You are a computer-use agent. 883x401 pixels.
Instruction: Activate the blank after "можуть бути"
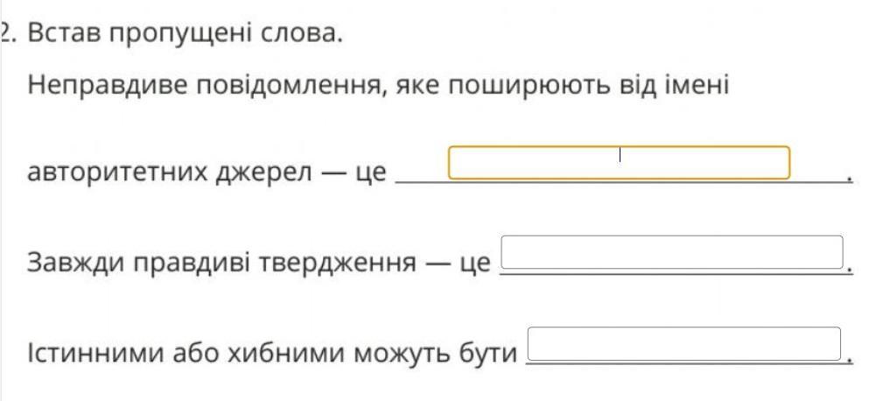[x=684, y=343]
